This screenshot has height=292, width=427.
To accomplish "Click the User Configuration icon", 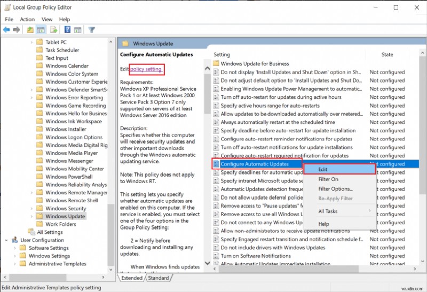I will tap(15, 240).
